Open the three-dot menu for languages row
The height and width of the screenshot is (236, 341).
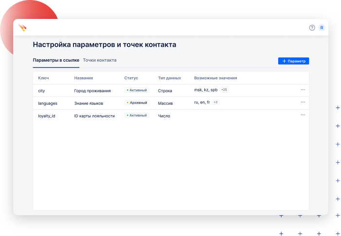click(303, 102)
